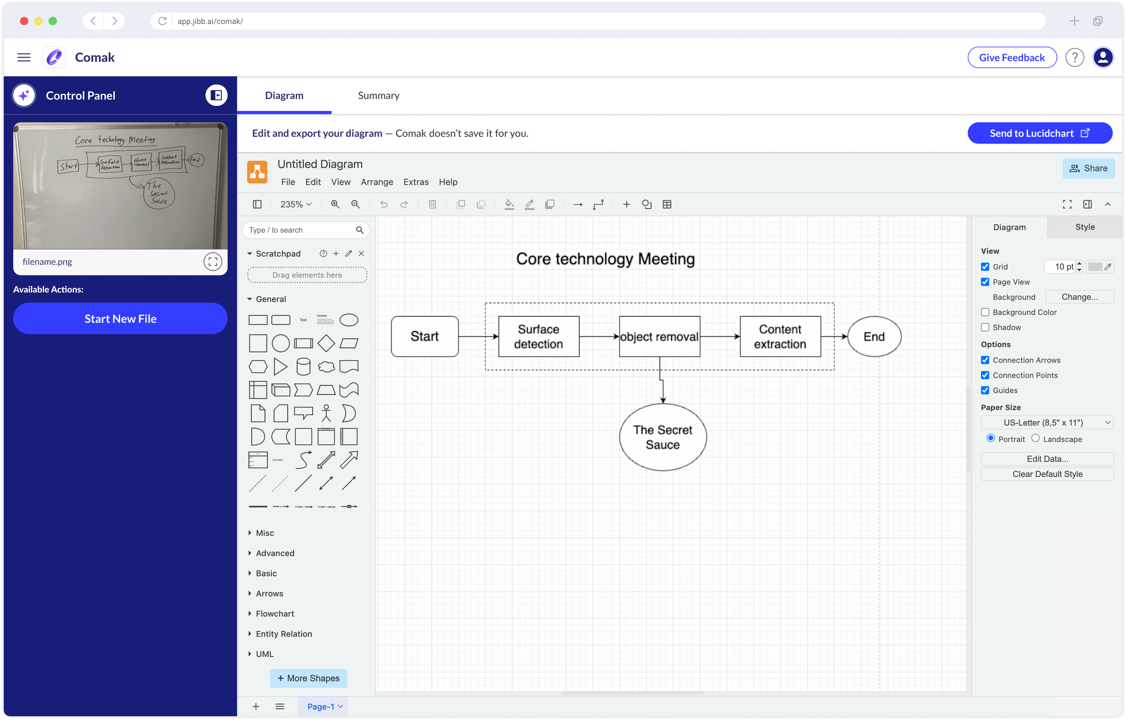Collapse the Control Panel sidebar icon
This screenshot has width=1126, height=720.
[x=216, y=96]
